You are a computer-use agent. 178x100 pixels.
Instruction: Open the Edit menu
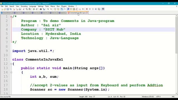(x=6, y=6)
